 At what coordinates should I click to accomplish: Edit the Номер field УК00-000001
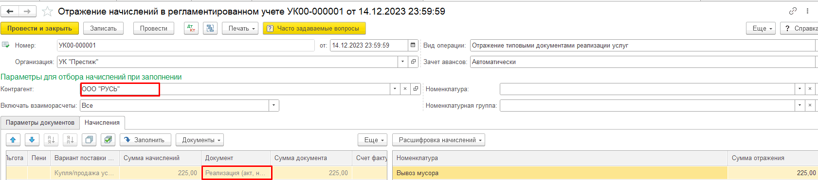(186, 45)
